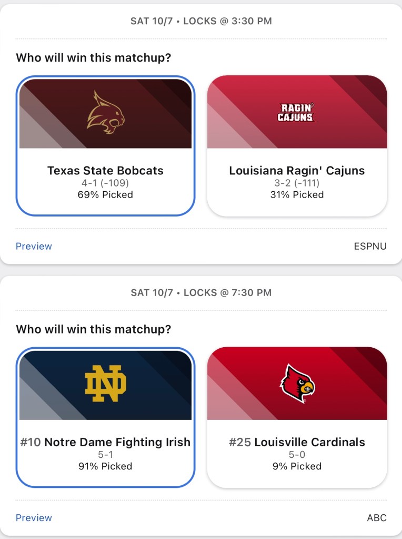Click the Ragin' Cajuns logo
402x539 pixels.
296,113
